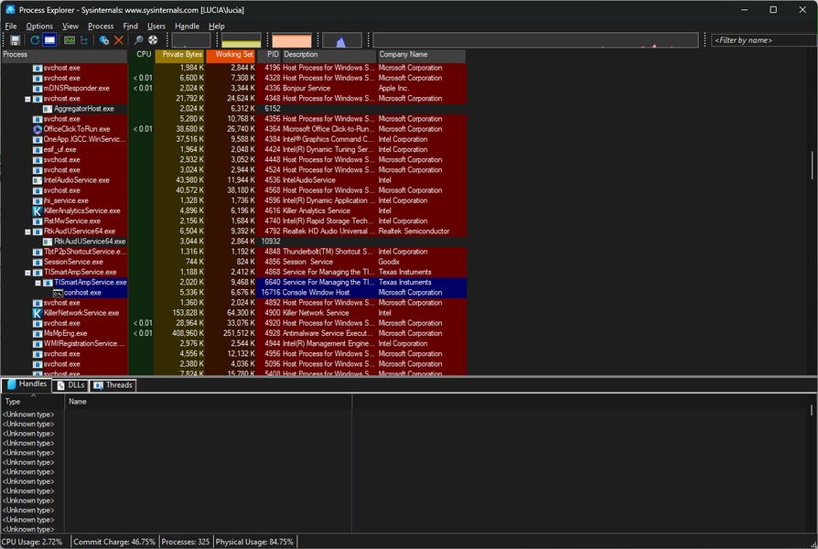
Task: Click the red X Kill Process icon
Action: click(119, 40)
